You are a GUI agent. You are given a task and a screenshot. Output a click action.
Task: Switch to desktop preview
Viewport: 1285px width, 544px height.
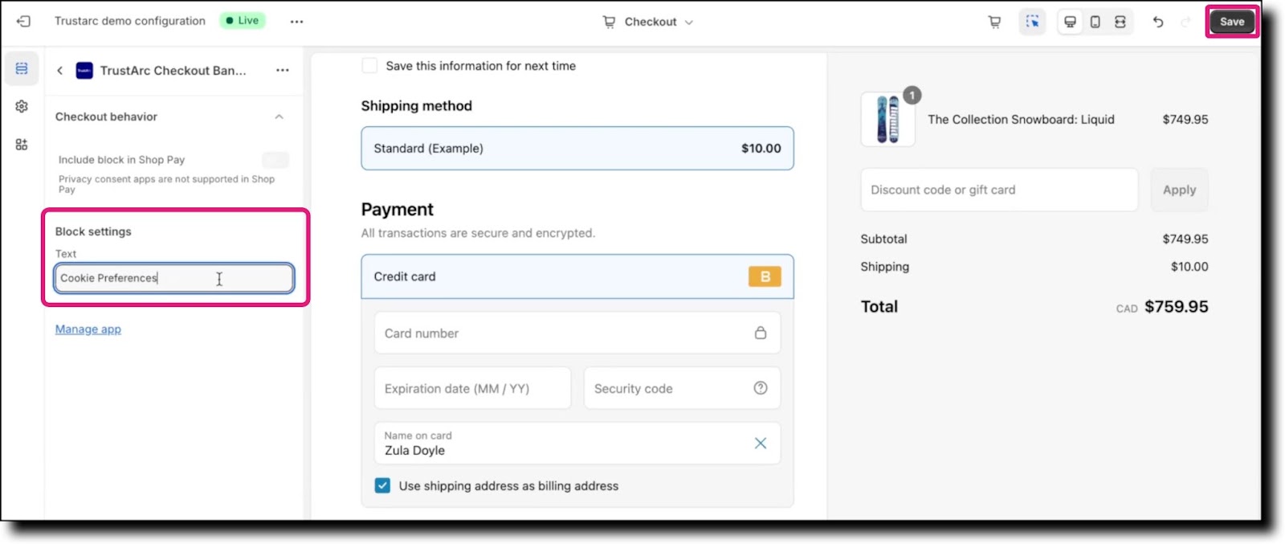pyautogui.click(x=1070, y=22)
